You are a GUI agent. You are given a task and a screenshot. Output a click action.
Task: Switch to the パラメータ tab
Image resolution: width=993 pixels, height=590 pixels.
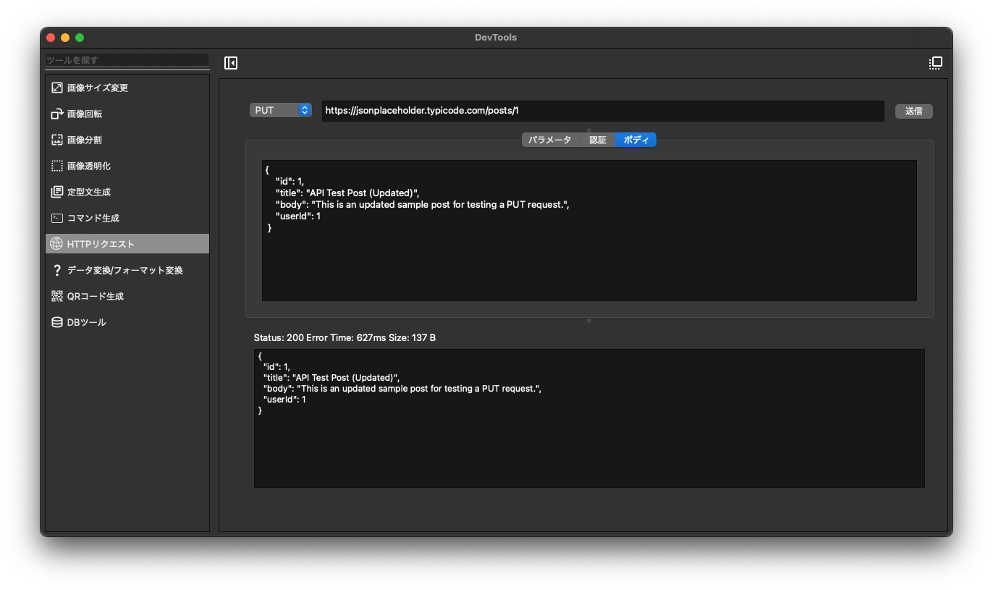(x=550, y=140)
